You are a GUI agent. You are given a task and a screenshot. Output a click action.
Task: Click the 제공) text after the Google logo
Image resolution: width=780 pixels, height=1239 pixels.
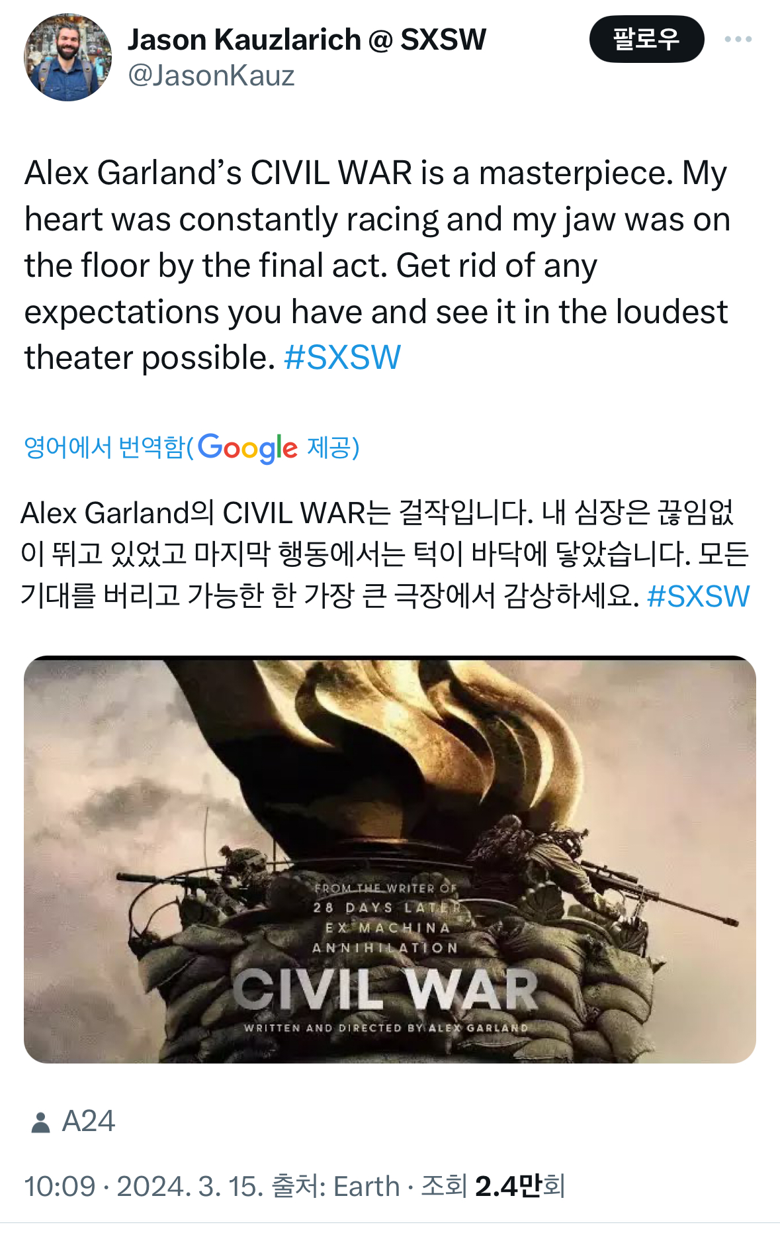pos(333,448)
